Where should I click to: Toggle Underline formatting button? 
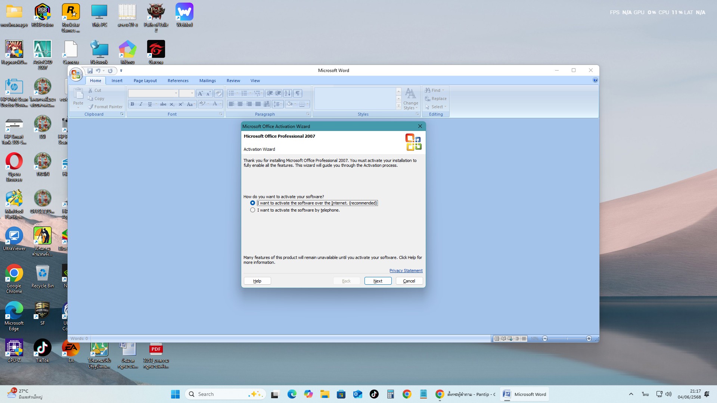point(150,104)
